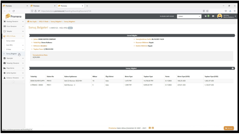Open the Pocket icon in browser toolbar
Screen dimensions: 239x134
[226, 11]
